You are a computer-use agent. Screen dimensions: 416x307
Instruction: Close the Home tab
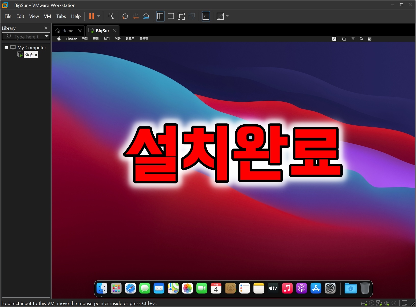click(x=80, y=31)
